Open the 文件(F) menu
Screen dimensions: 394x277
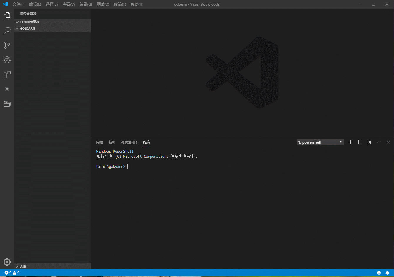tap(19, 4)
